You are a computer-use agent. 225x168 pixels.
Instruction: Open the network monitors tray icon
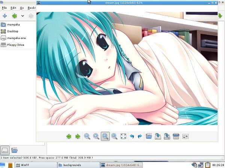[201, 165]
